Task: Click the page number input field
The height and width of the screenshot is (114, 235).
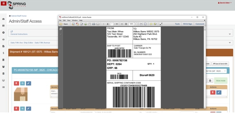Action: coord(112,24)
